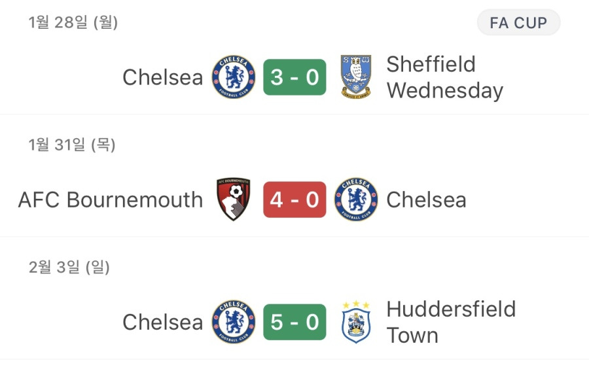Click the AFC Bournemouth club crest

[x=233, y=199]
